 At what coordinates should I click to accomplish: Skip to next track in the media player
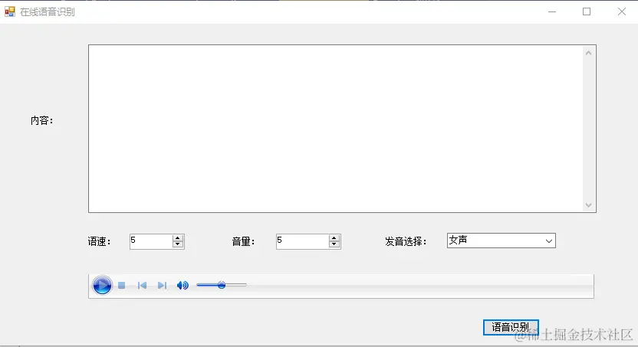click(162, 285)
